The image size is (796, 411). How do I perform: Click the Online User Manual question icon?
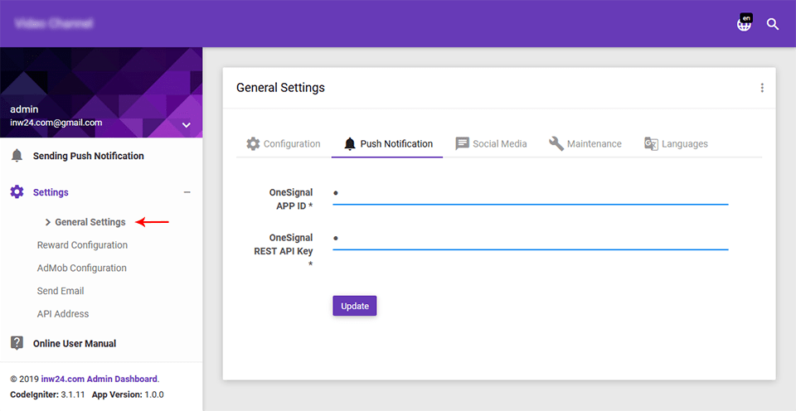click(x=17, y=343)
